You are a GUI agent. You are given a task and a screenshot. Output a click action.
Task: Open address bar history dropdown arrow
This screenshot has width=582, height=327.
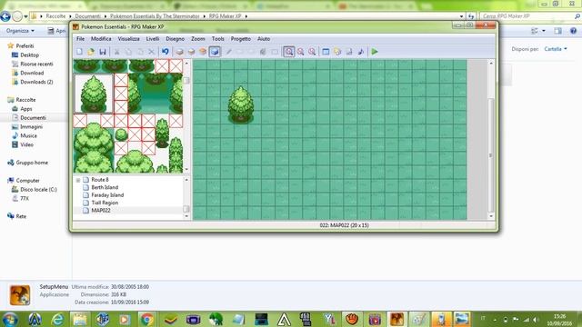[x=461, y=16]
